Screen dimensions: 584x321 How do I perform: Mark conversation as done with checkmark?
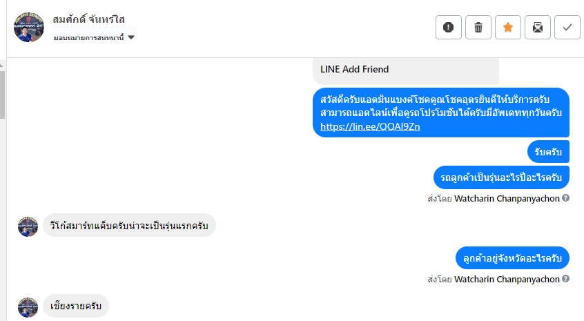point(567,28)
